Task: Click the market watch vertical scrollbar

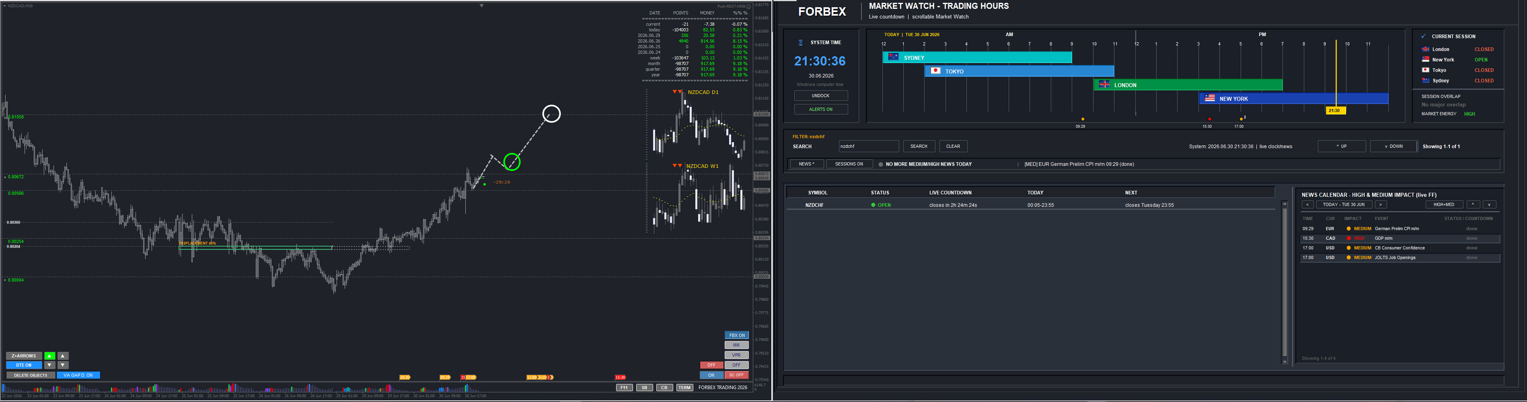Action: 1284,282
